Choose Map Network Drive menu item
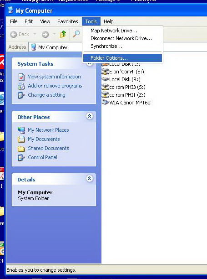Image resolution: width=207 pixels, height=279 pixels. point(122,31)
